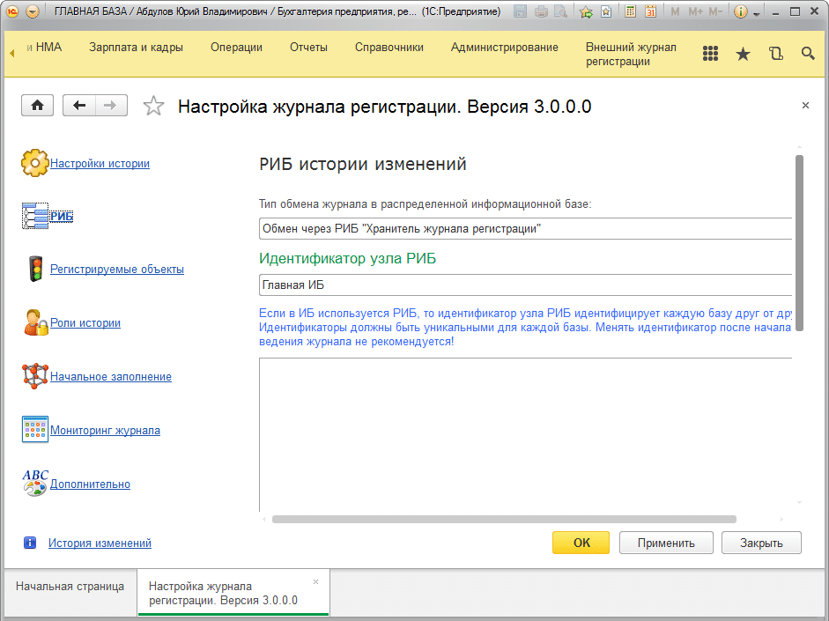Open the history scroll icon in the sections panel
829x621 pixels.
pos(775,54)
